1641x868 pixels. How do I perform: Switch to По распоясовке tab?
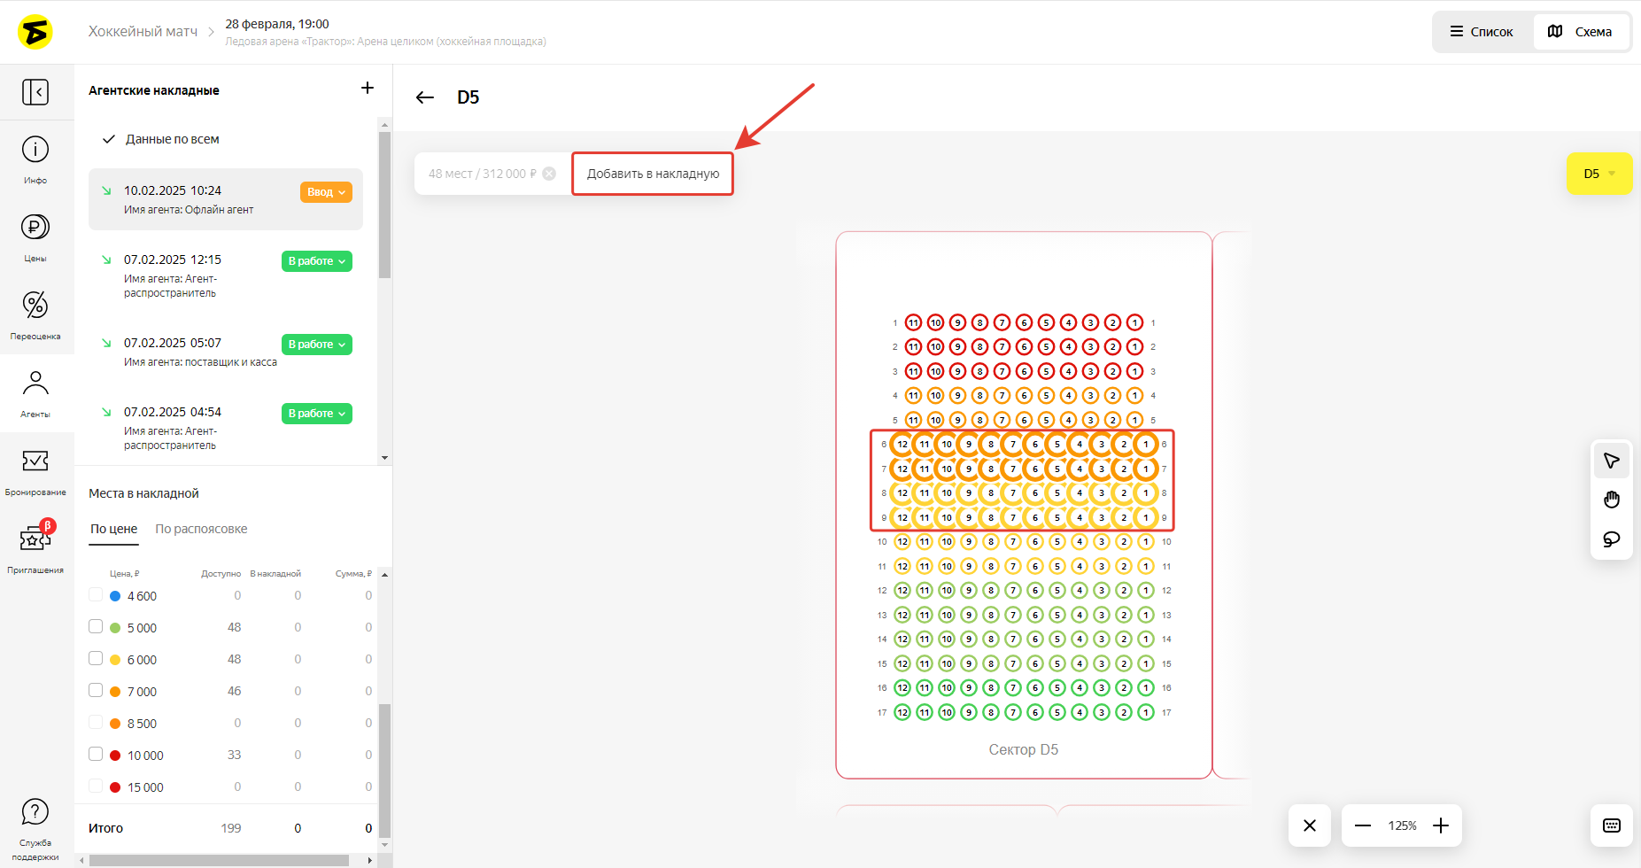pyautogui.click(x=201, y=529)
